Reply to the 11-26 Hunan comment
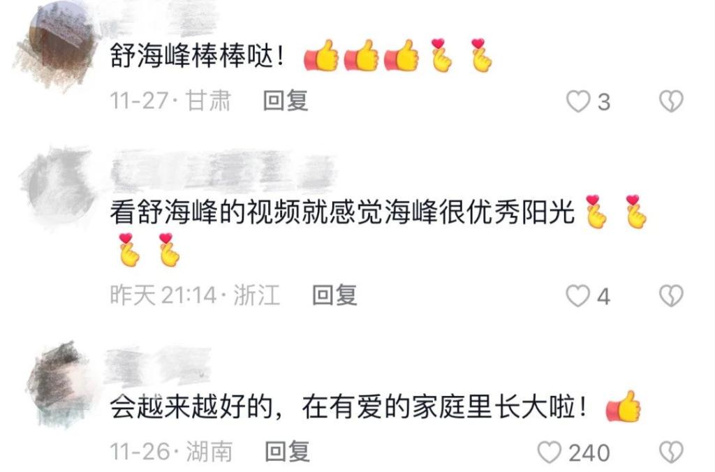This screenshot has height=472, width=715. click(x=287, y=452)
